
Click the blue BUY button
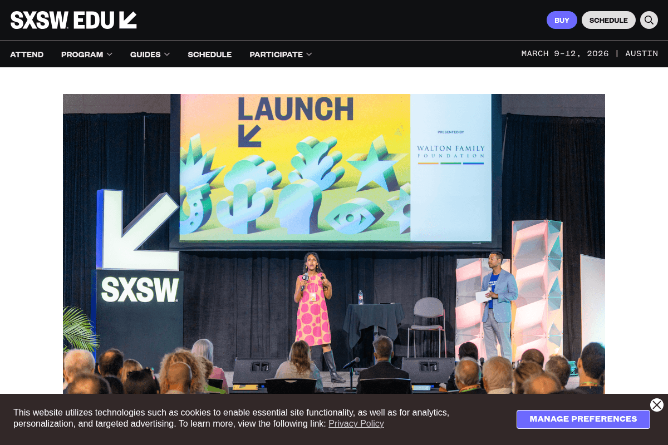pyautogui.click(x=562, y=20)
